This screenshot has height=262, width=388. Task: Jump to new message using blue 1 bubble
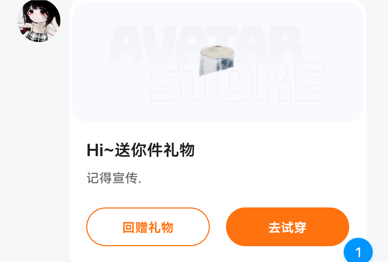pyautogui.click(x=358, y=251)
